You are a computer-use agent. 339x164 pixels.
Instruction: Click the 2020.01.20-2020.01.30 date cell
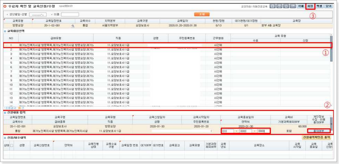[183, 25]
